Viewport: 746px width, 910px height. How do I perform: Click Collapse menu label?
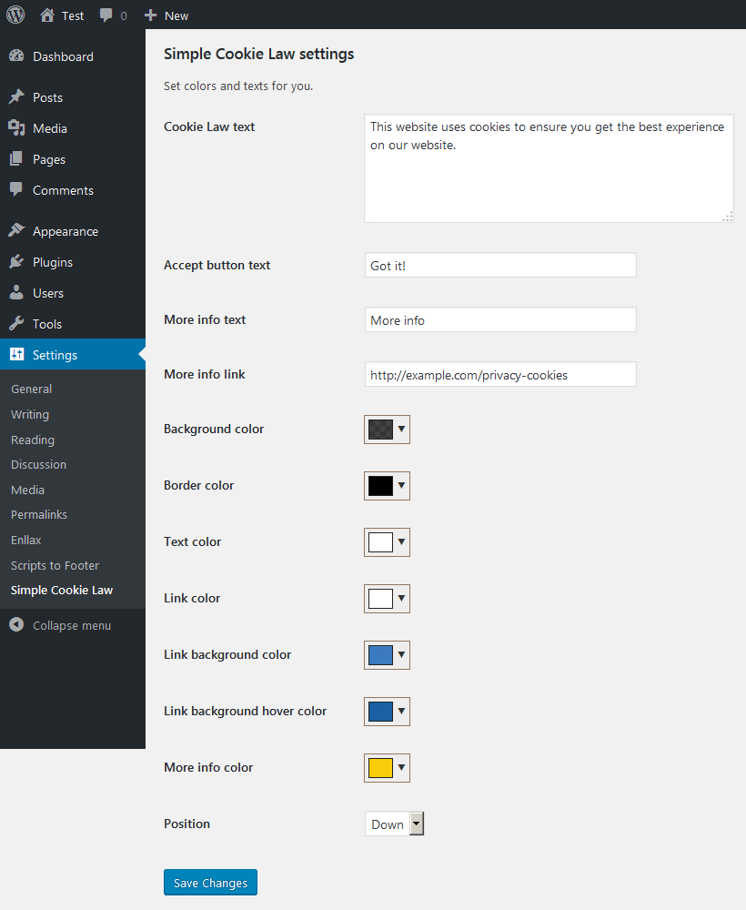coord(72,626)
